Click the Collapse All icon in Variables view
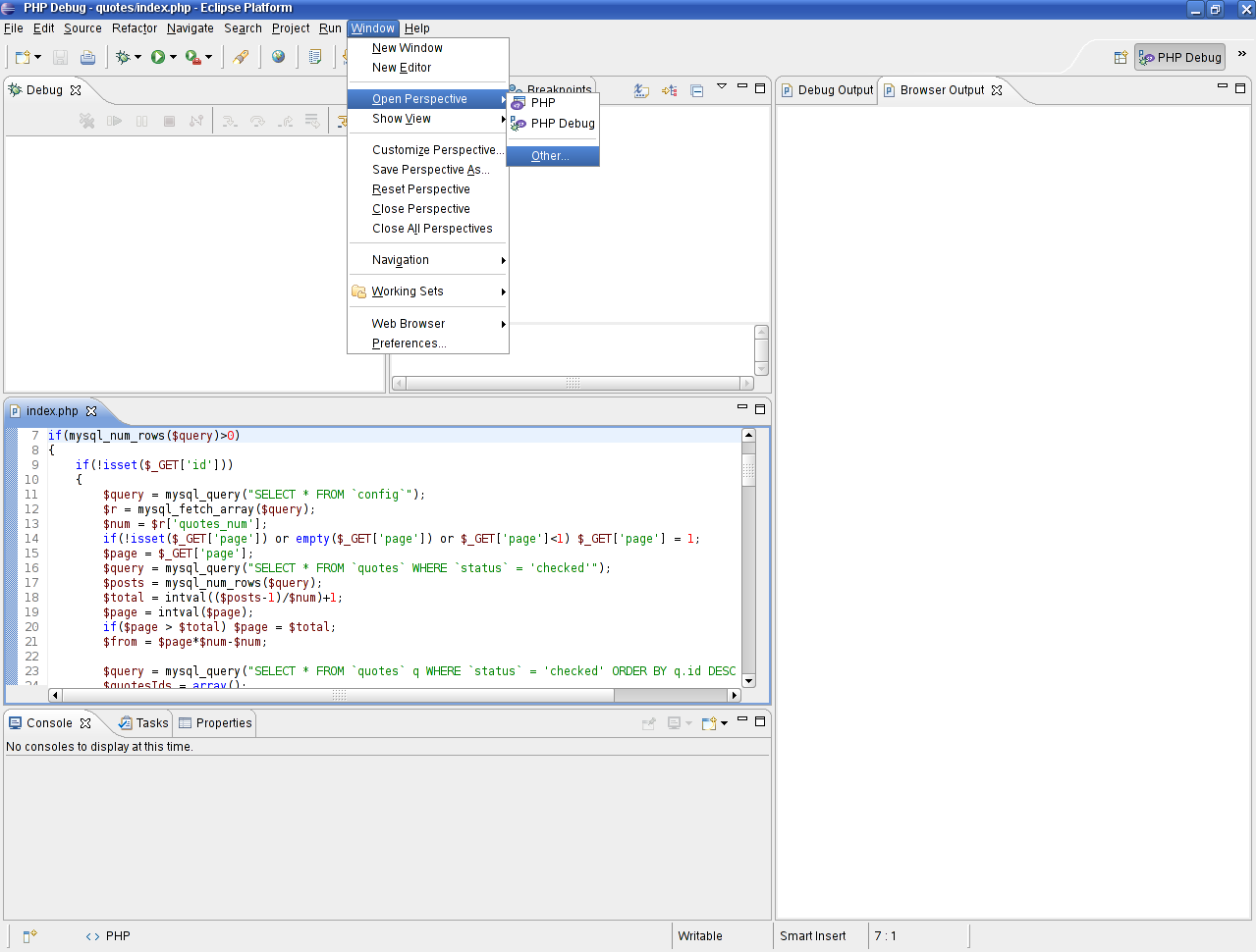The height and width of the screenshot is (952, 1257). pyautogui.click(x=697, y=90)
